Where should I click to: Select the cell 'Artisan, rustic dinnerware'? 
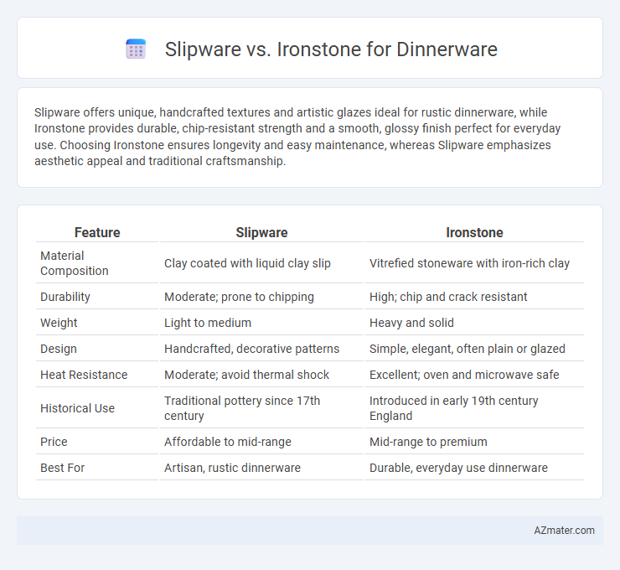point(232,468)
